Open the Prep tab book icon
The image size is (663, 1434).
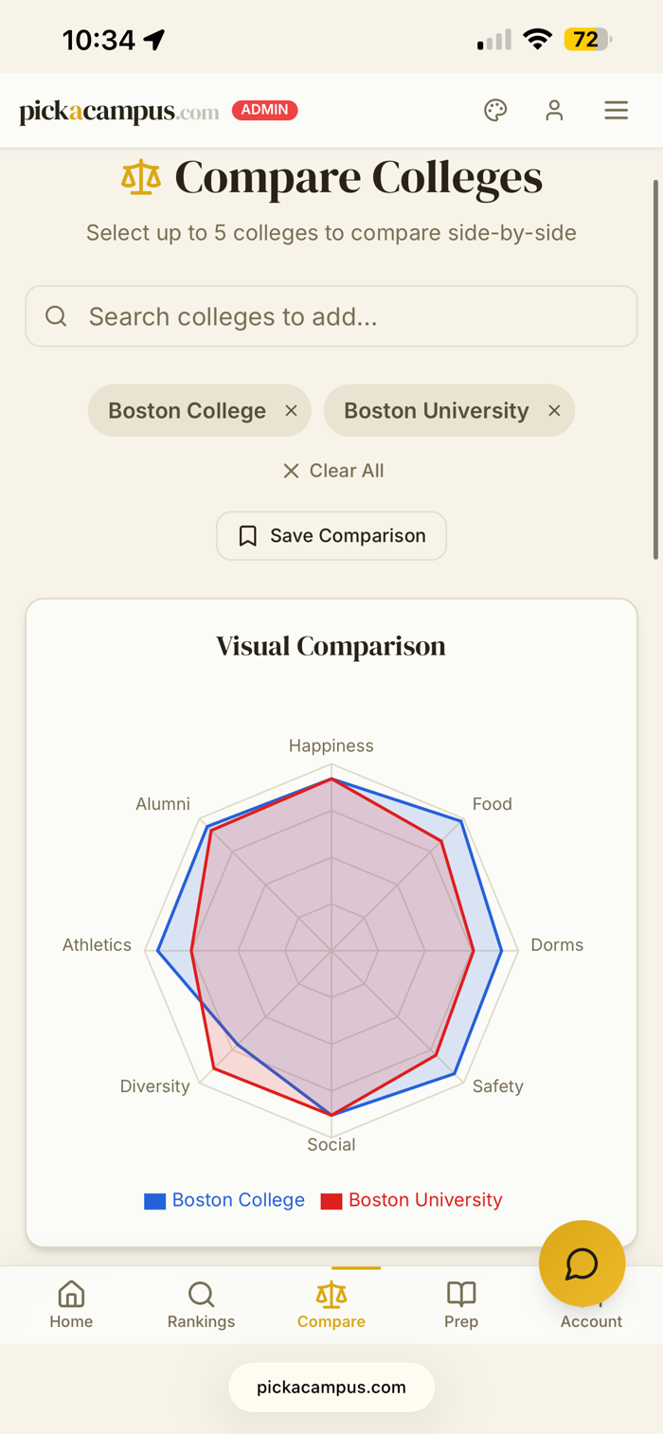(461, 1295)
